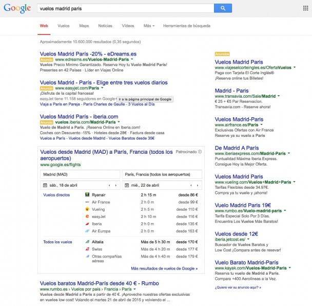This screenshot has height=306, width=312.
Task: Go to next day for departure date
Action: pyautogui.click(x=116, y=185)
